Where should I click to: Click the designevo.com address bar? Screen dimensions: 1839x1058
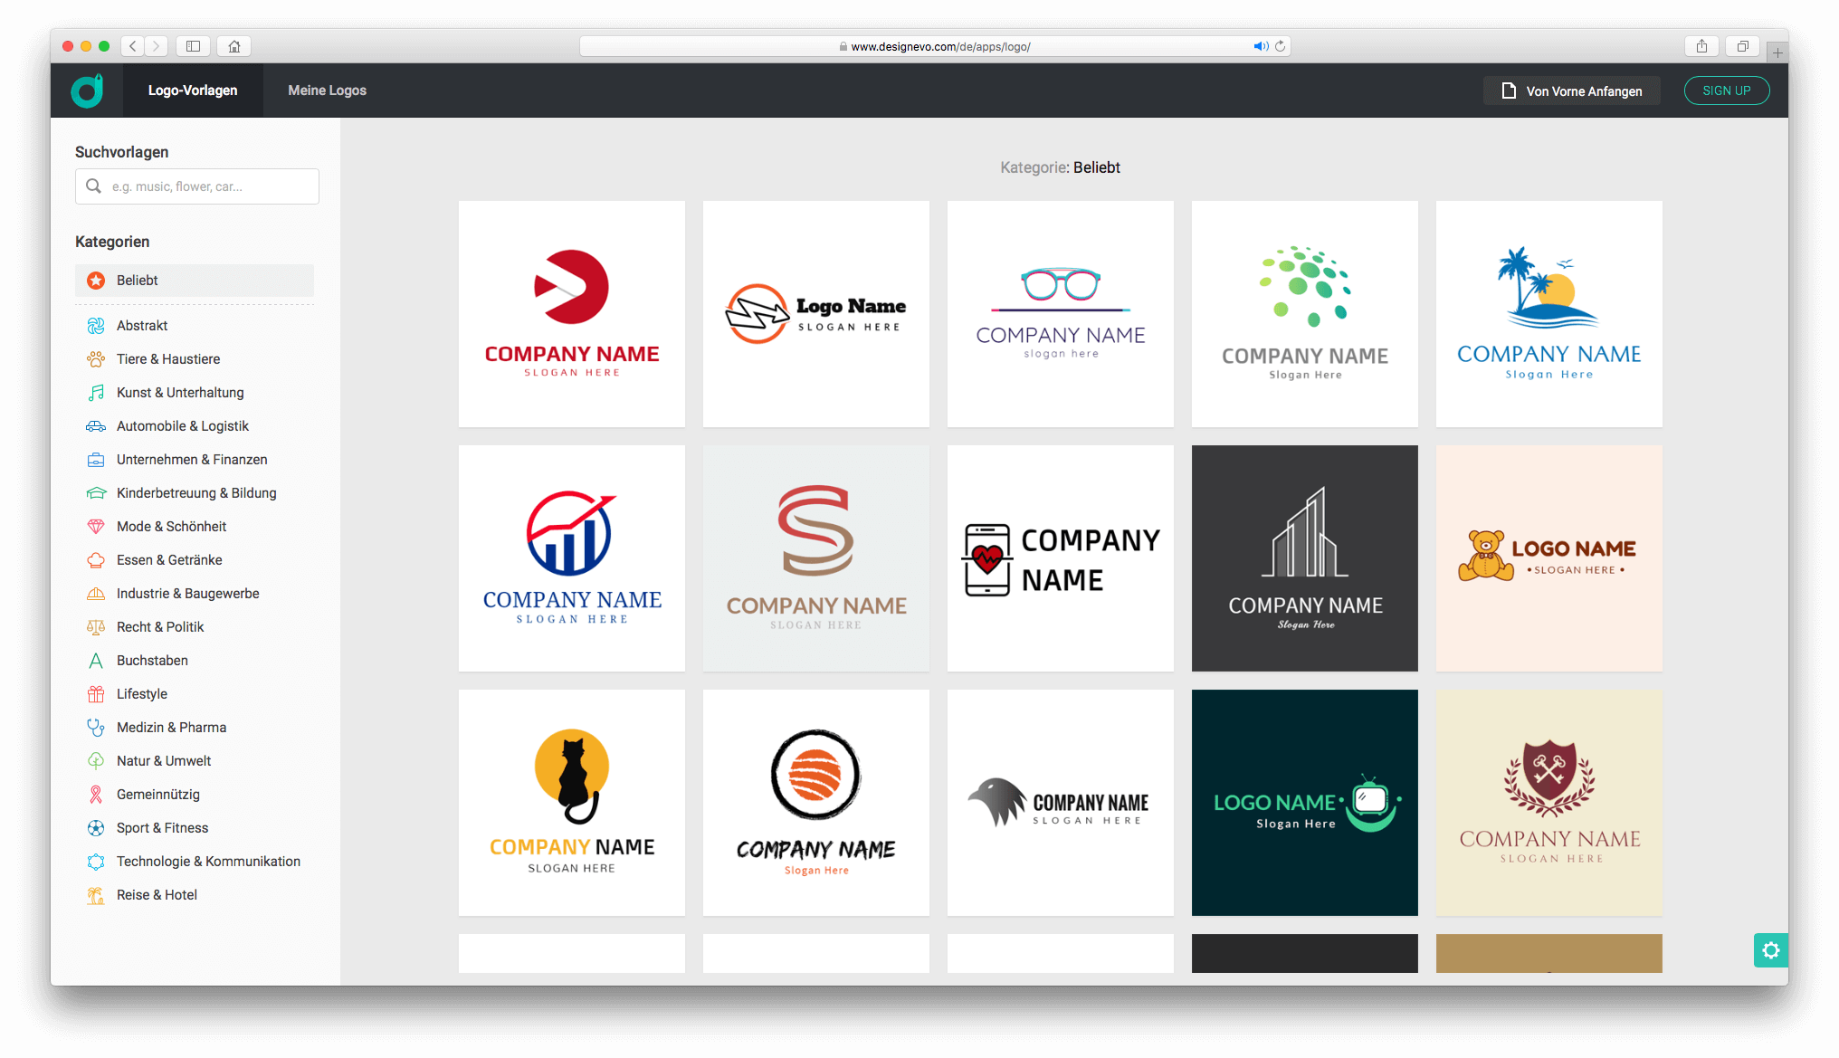point(935,46)
